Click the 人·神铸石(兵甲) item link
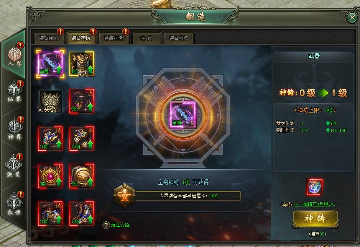This screenshot has height=247, width=360. click(313, 204)
